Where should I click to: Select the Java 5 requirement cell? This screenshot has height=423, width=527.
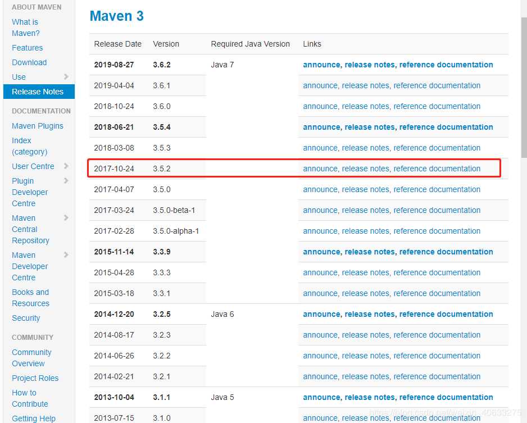(x=222, y=398)
